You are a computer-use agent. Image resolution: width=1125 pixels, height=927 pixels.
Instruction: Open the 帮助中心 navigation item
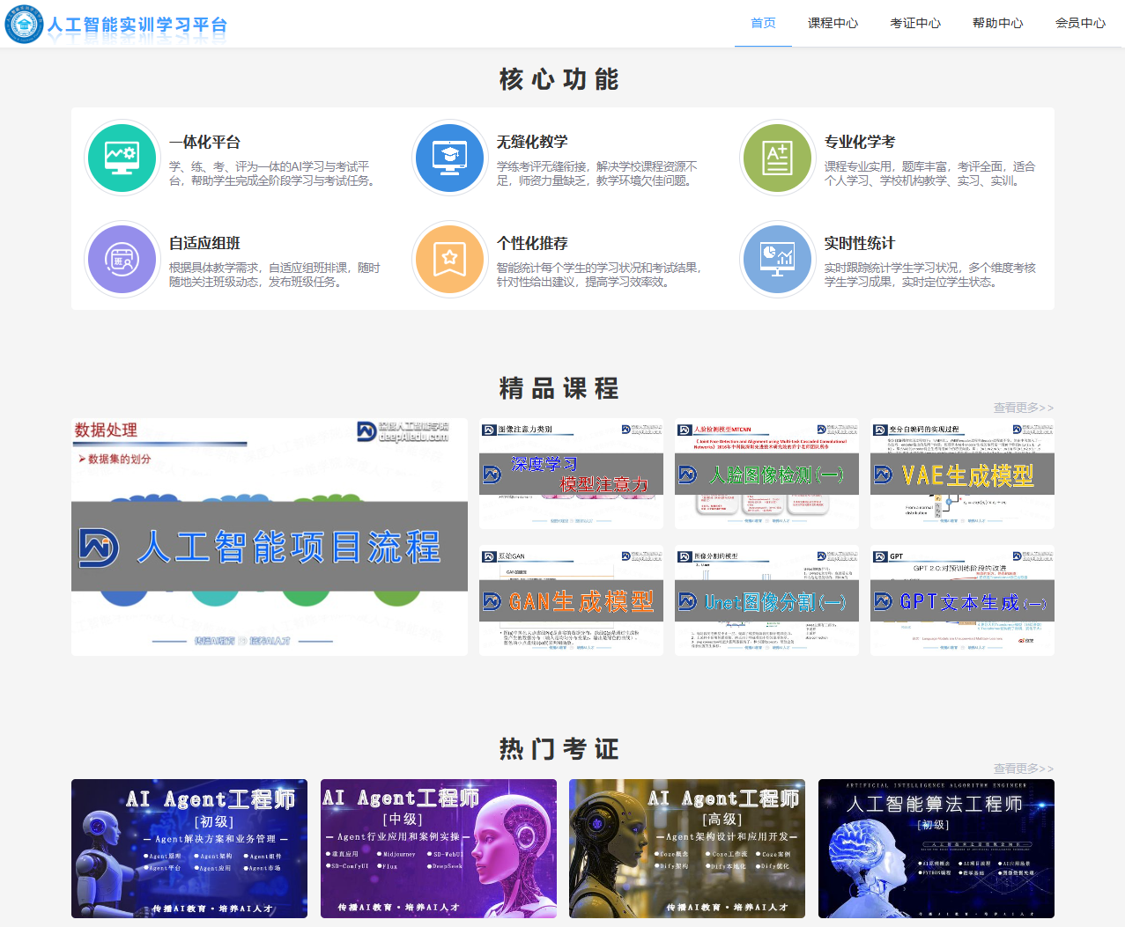pyautogui.click(x=997, y=23)
